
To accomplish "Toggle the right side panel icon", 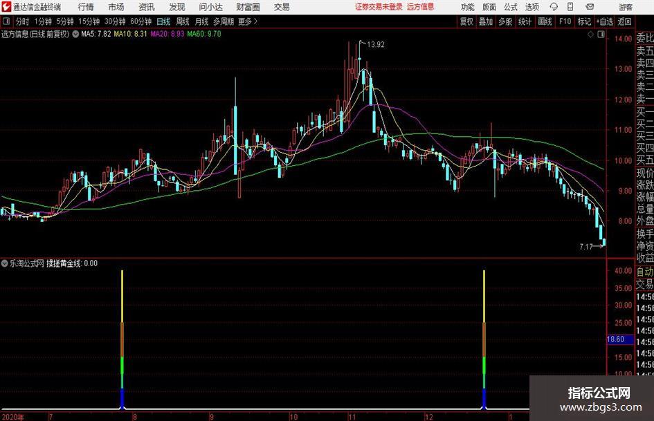I will 601,35.
